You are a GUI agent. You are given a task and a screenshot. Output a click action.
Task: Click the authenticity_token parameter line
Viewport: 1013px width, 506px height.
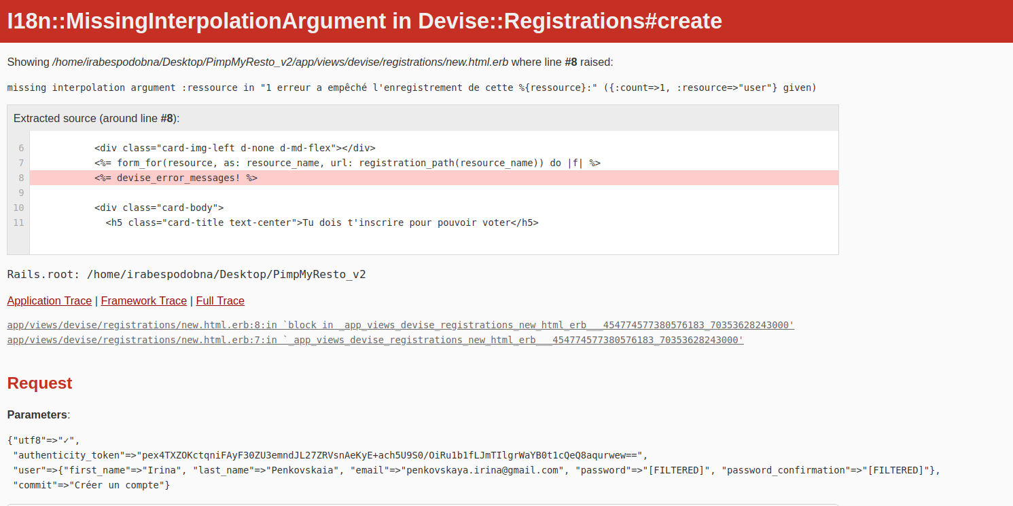[x=330, y=455]
